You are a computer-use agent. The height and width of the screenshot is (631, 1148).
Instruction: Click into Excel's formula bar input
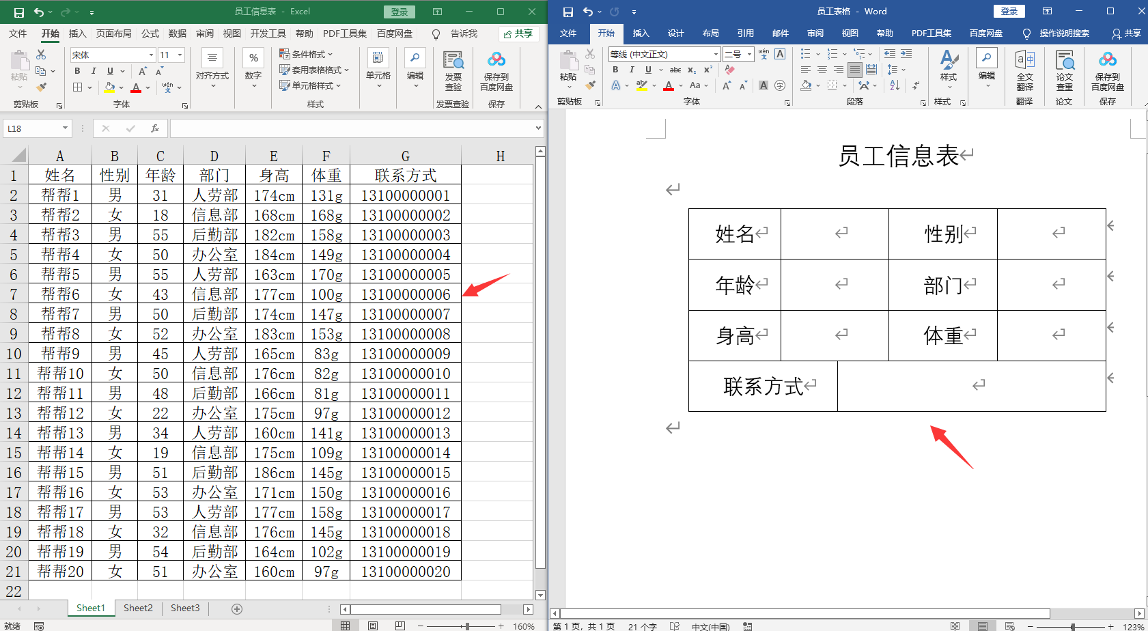352,128
